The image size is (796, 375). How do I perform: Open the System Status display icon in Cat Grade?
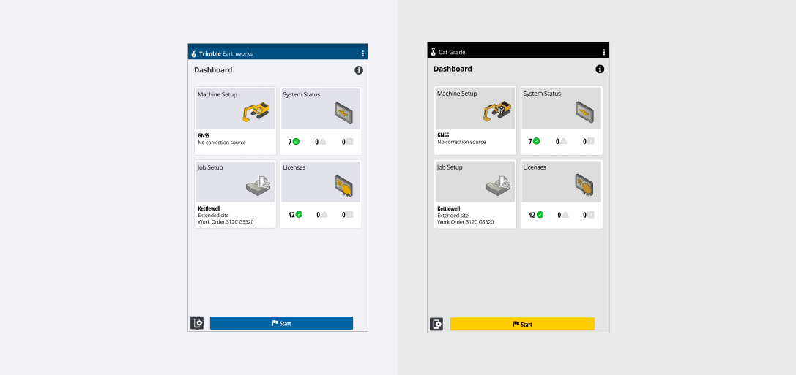[x=584, y=111]
